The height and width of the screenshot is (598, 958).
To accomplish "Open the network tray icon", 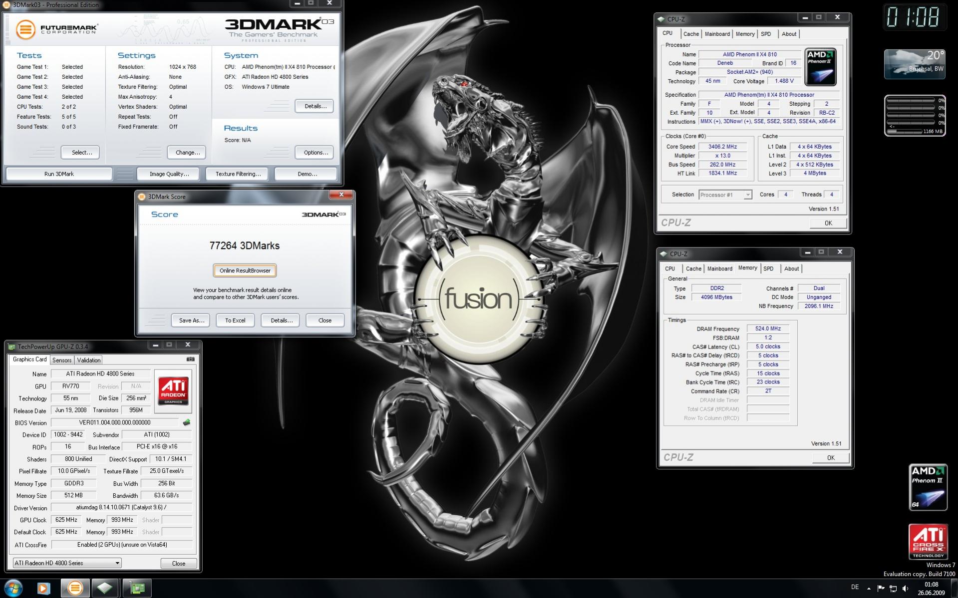I will click(x=893, y=589).
